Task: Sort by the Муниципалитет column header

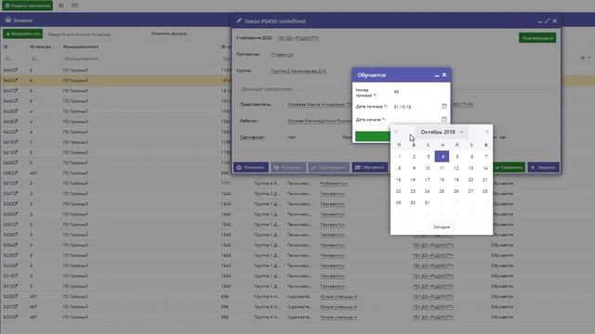Action: 81,47
